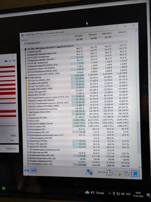This screenshot has width=151, height=202.
Task: Select the Выделенная память GPU D3D row
Action: [x=78, y=156]
